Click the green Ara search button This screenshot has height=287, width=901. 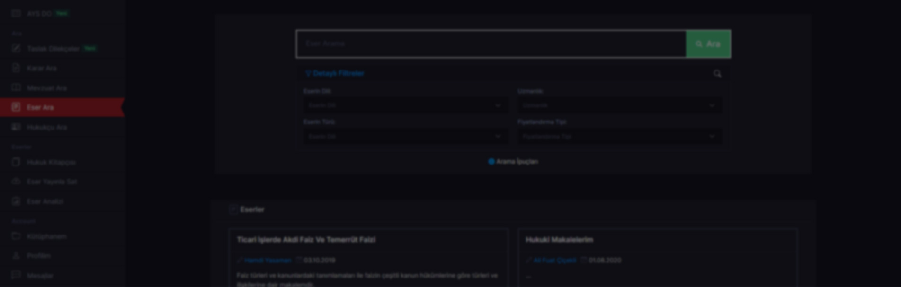(x=708, y=44)
